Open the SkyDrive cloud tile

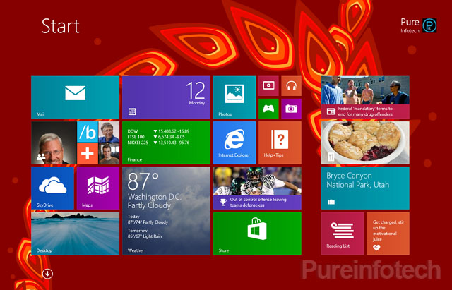(x=53, y=188)
